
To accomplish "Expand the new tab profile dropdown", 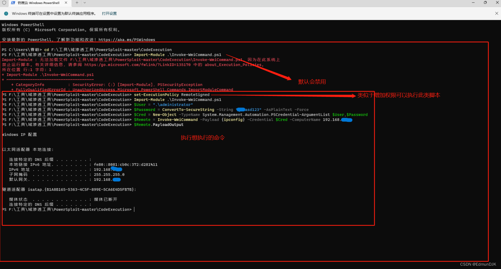I will [x=85, y=3].
